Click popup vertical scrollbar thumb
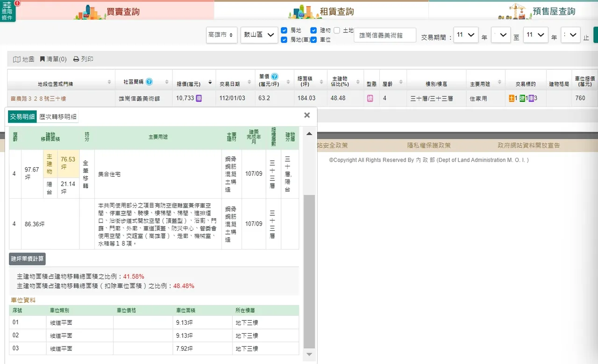598x364 pixels. (x=309, y=271)
